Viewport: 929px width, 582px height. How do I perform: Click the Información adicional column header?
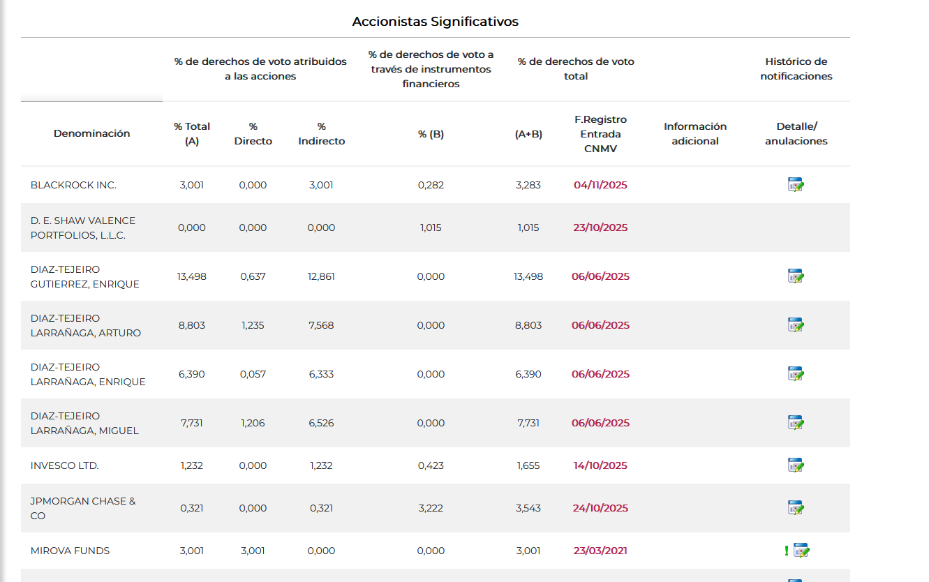695,133
